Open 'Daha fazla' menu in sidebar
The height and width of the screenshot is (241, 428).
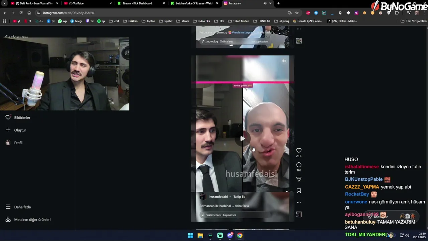click(x=18, y=207)
